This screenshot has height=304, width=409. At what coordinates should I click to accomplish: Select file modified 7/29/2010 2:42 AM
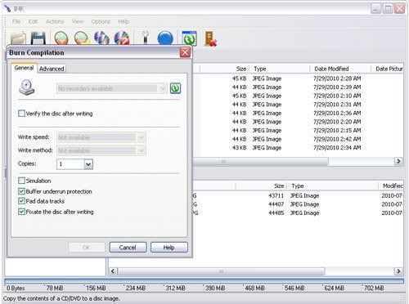click(x=297, y=139)
